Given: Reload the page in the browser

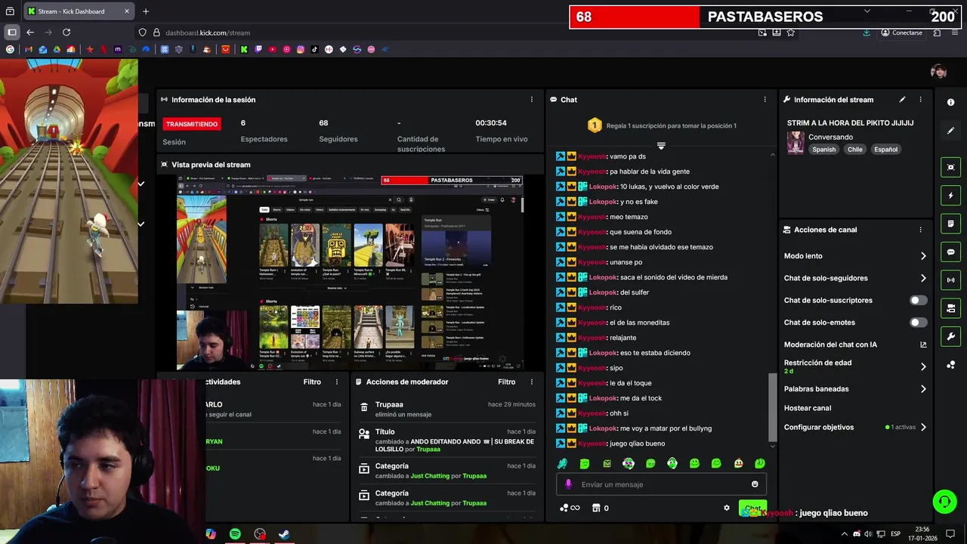Looking at the screenshot, I should (x=66, y=32).
